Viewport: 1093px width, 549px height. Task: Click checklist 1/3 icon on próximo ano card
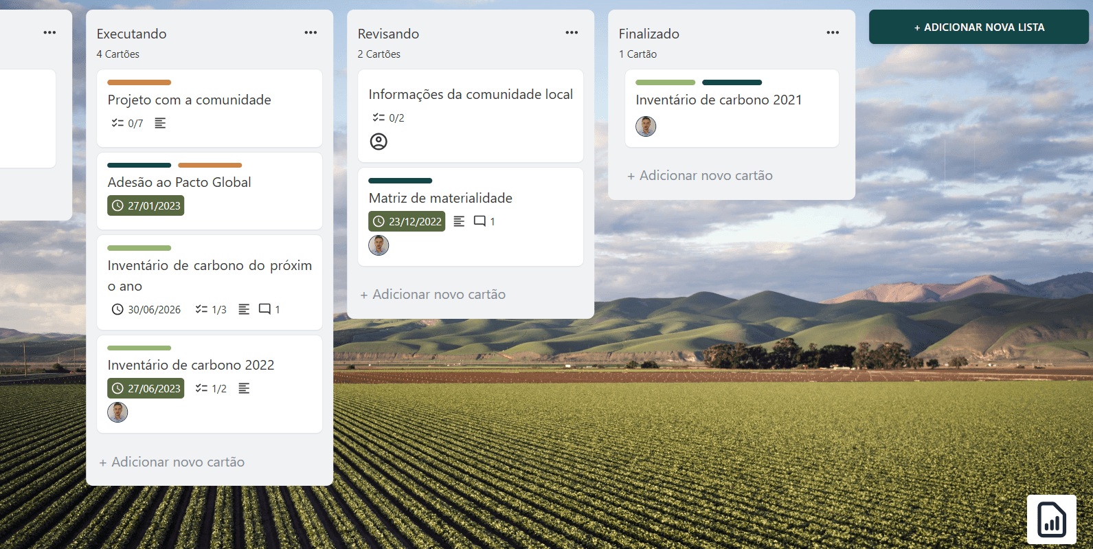tap(201, 309)
